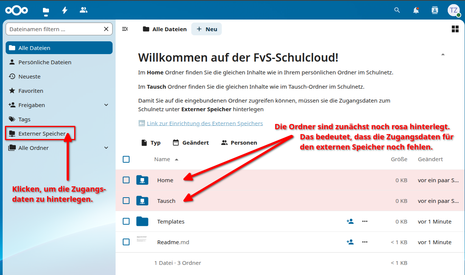Open the Activity view via lightning icon
465x275 pixels.
coord(65,10)
